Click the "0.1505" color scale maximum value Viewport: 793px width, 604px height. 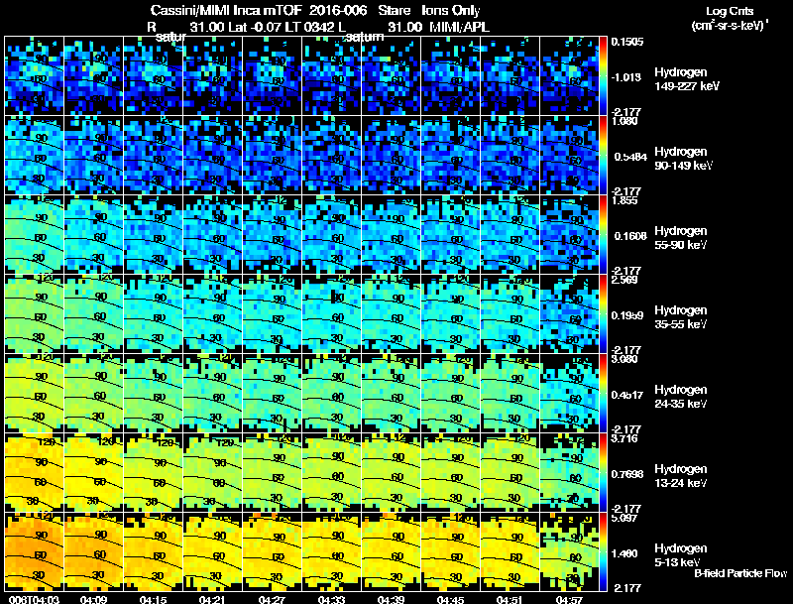(627, 42)
